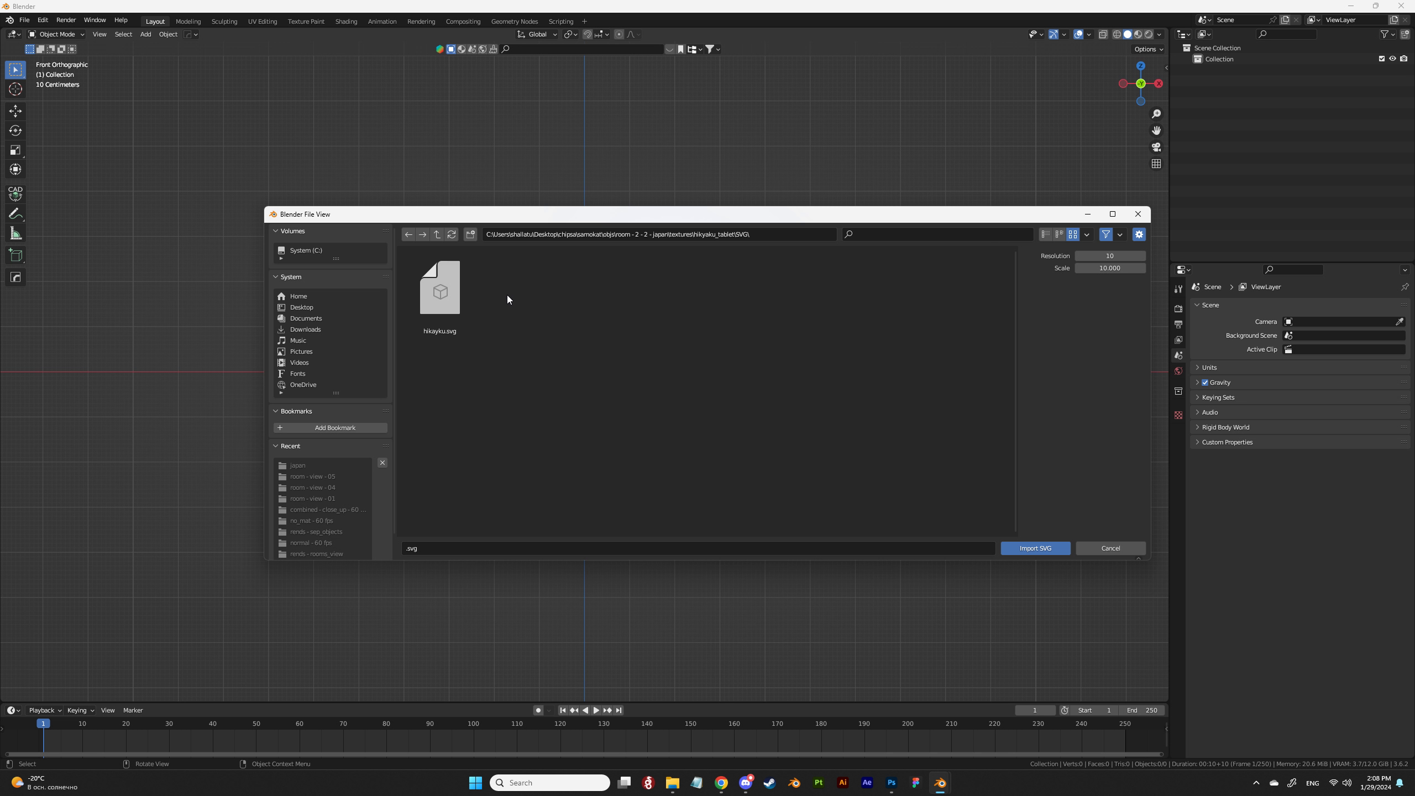Screen dimensions: 1415x796
Task: Refresh the file list
Action: (452, 234)
